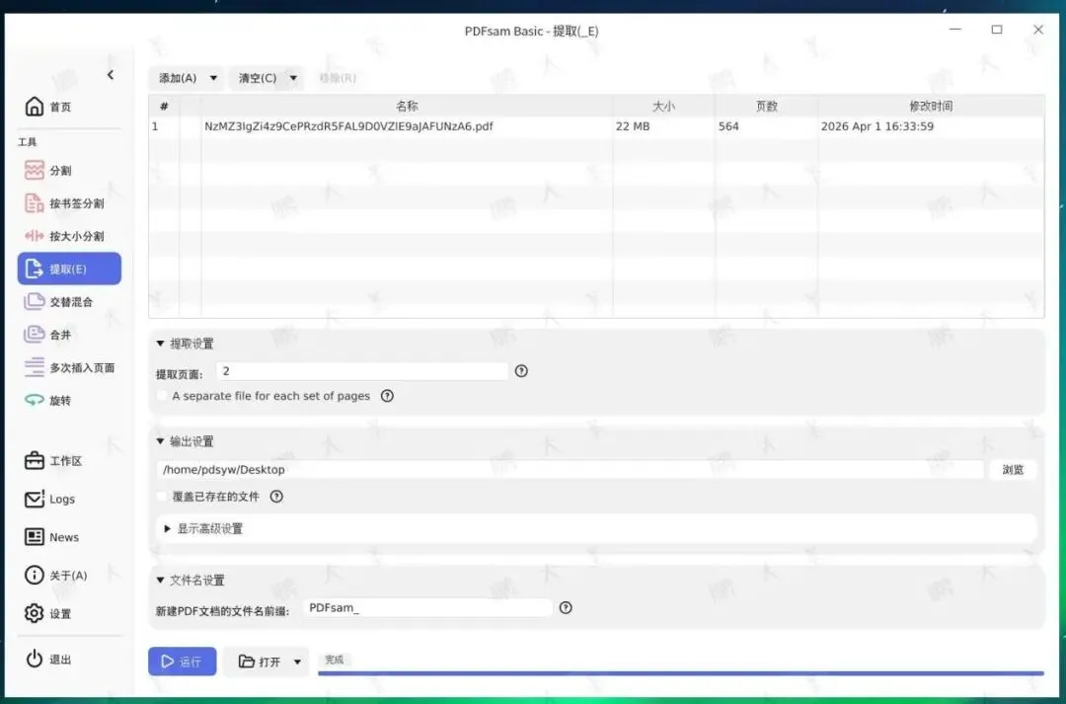Screen dimensions: 1066x704
Task: Click the PDFsam_ filename prefix field
Action: point(427,607)
